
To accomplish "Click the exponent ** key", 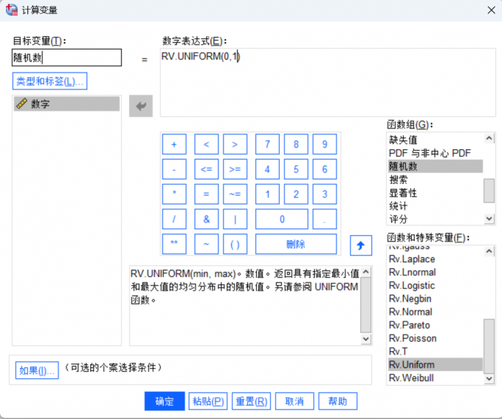I will click(x=174, y=244).
